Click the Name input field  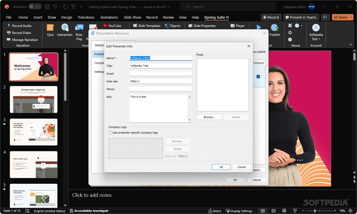click(161, 58)
